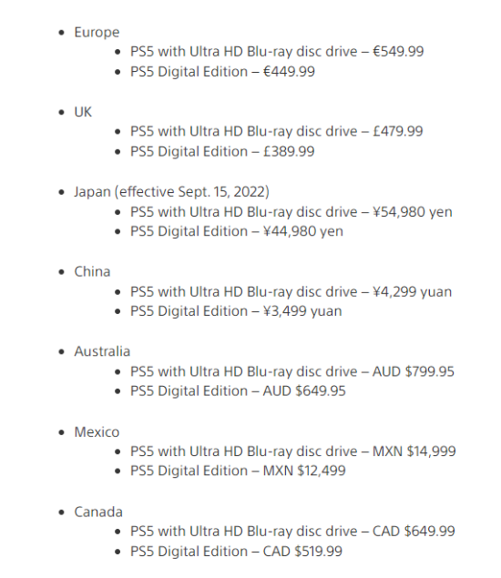
Task: Click the UK region heading
Action: [83, 112]
